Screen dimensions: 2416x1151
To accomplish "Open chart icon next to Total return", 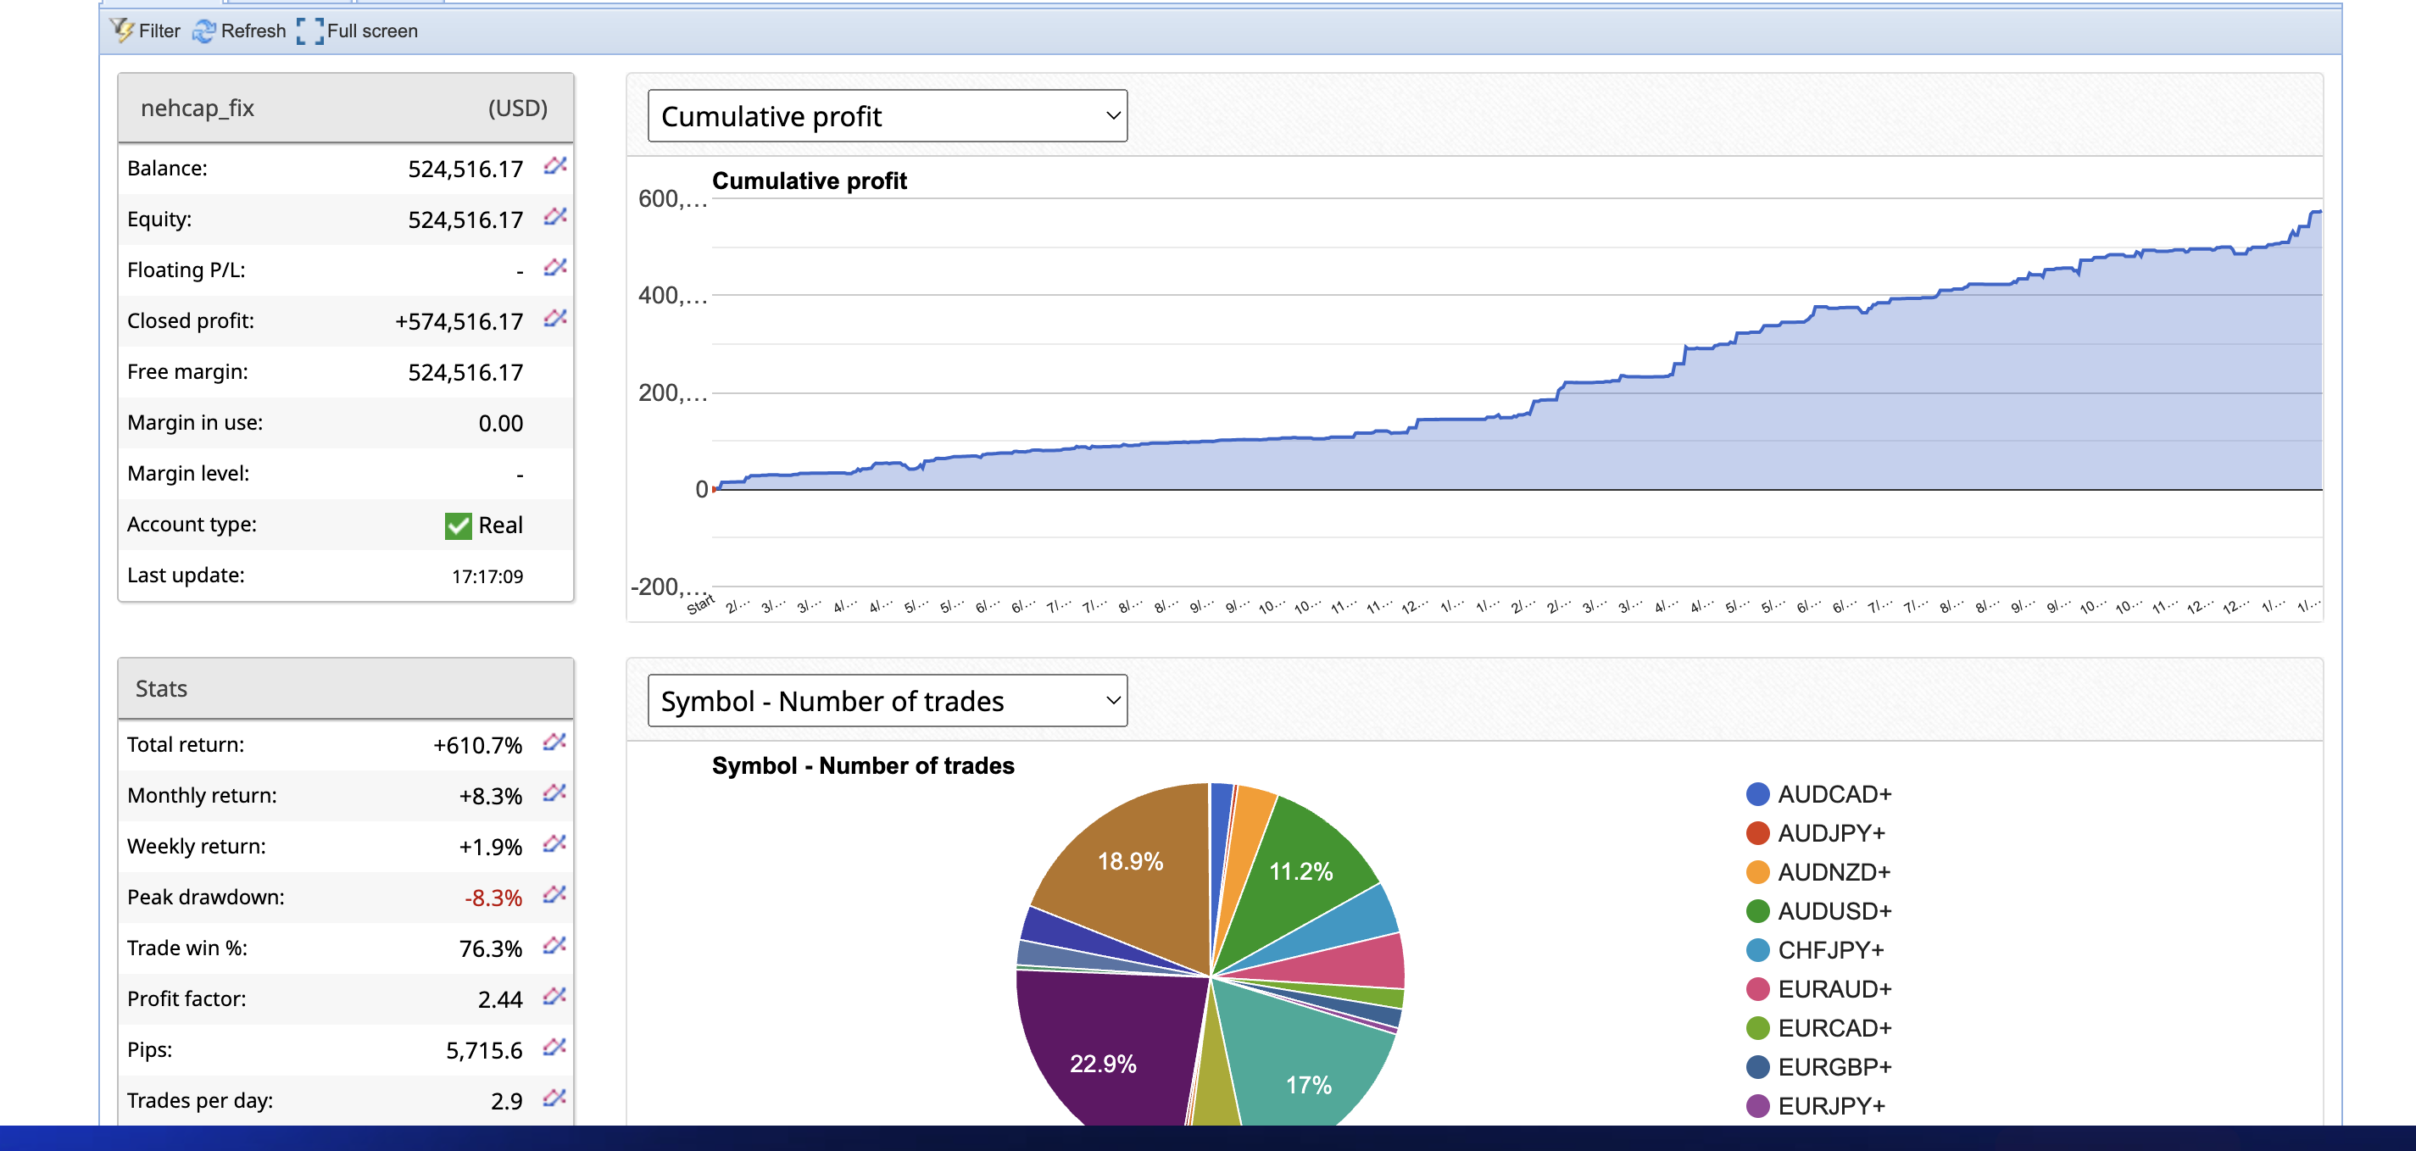I will (x=554, y=742).
